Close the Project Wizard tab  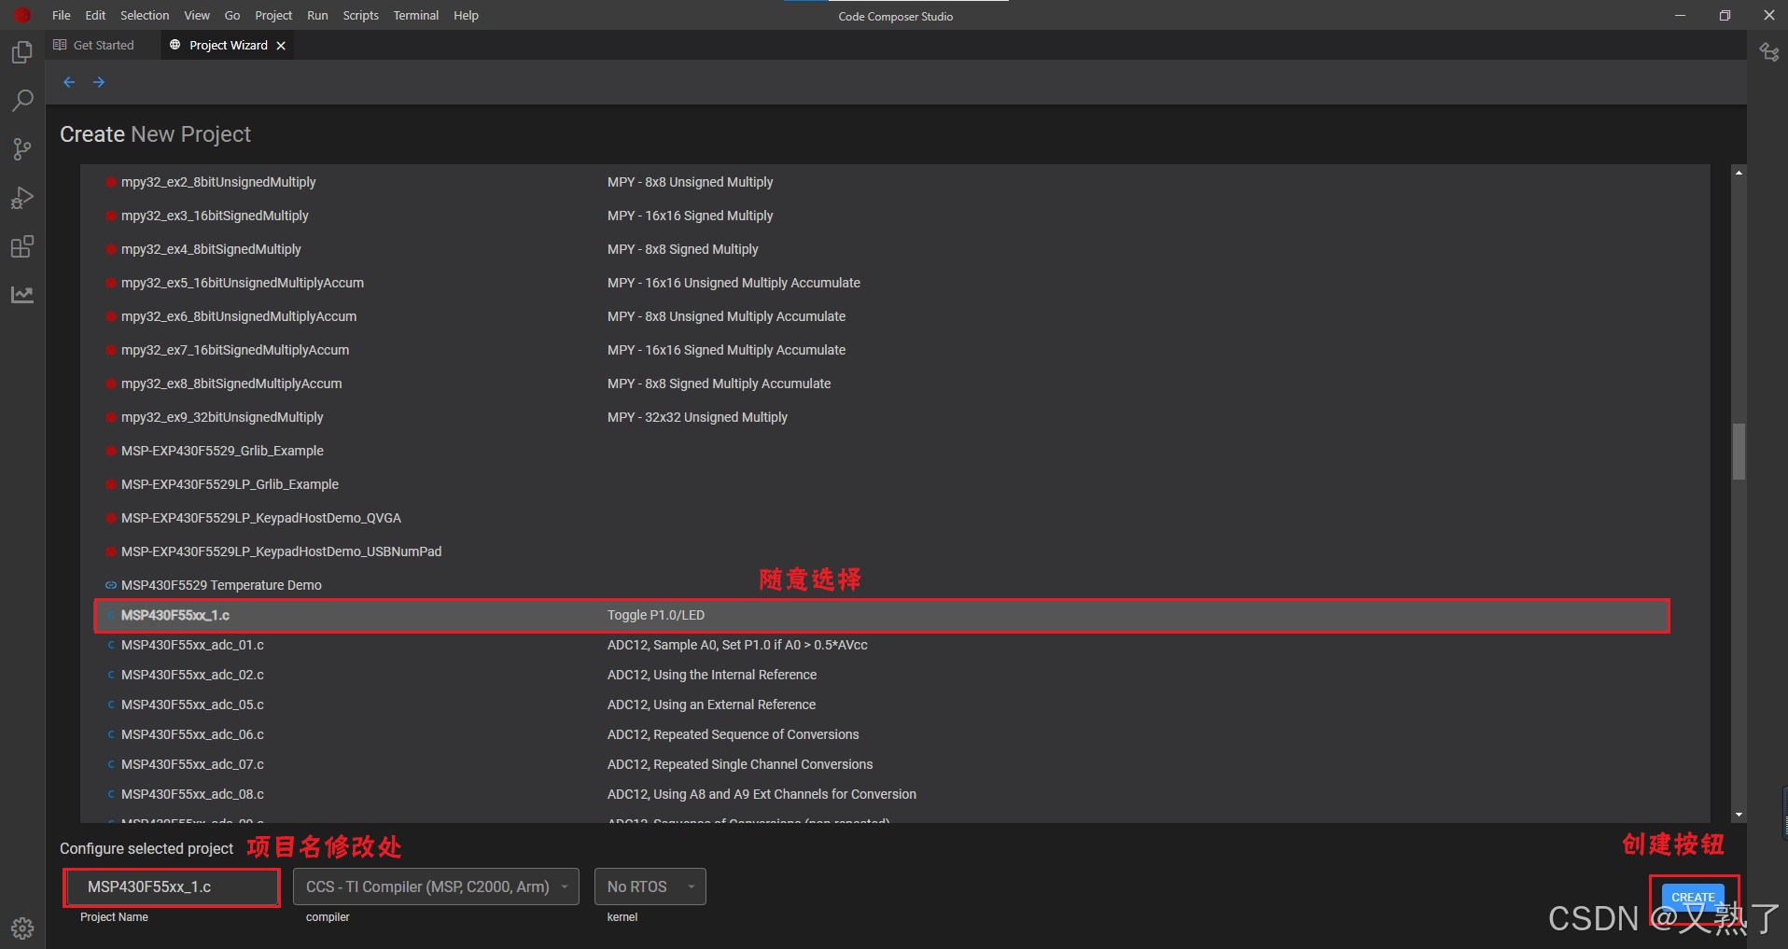coord(281,46)
